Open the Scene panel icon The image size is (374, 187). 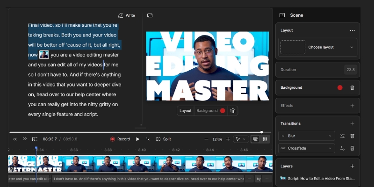tap(282, 15)
